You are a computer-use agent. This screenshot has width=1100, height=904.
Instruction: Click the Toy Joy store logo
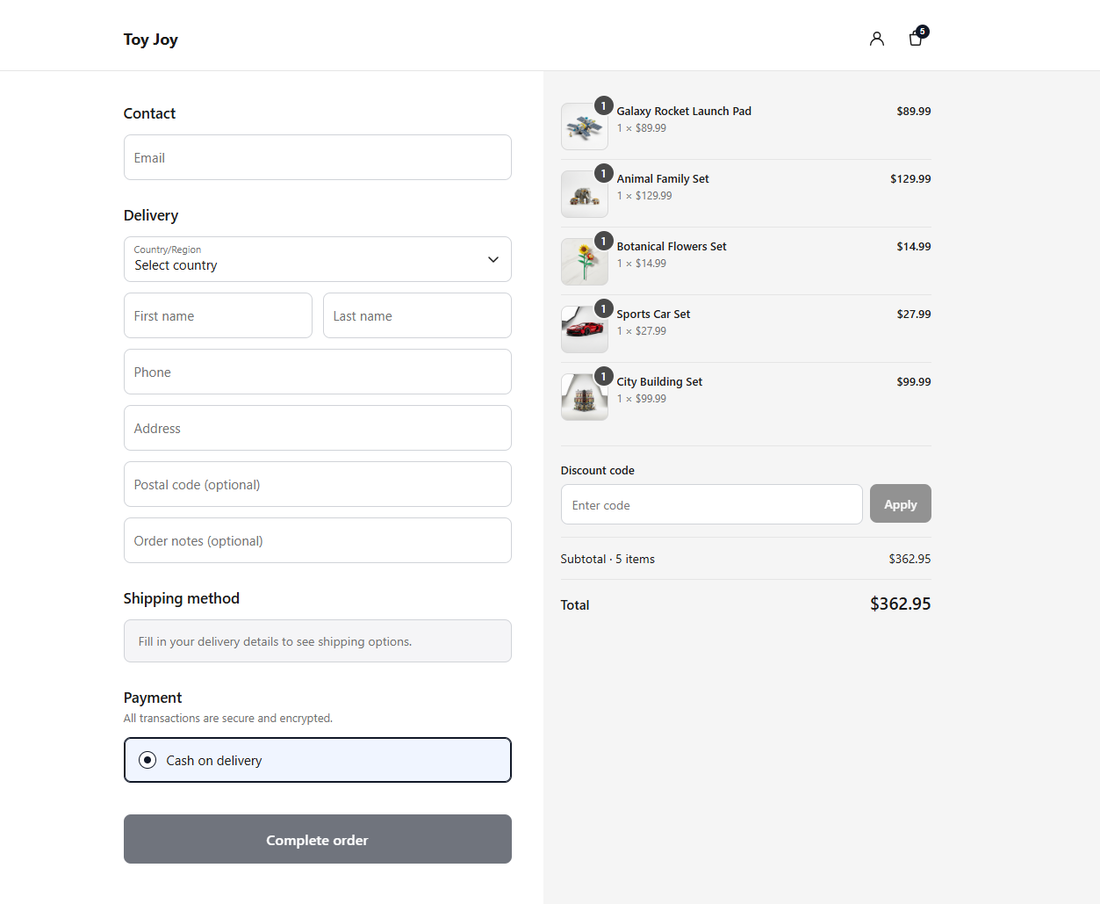[150, 40]
